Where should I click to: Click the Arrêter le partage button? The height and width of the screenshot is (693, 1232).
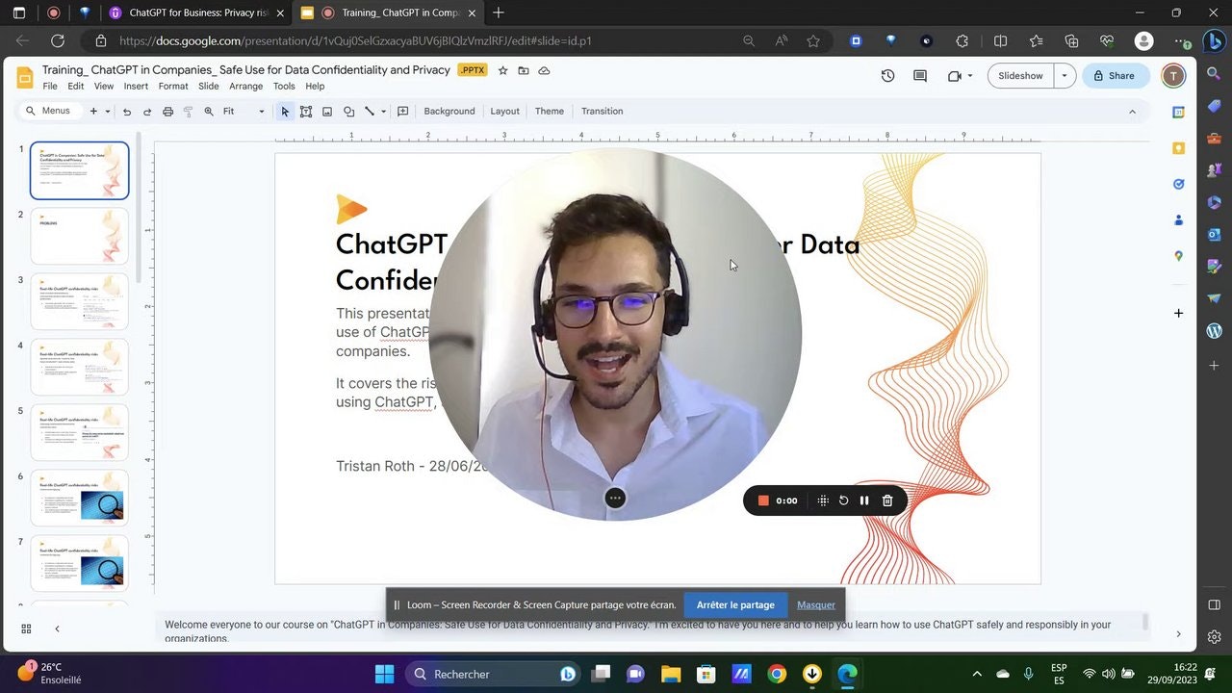(x=735, y=604)
